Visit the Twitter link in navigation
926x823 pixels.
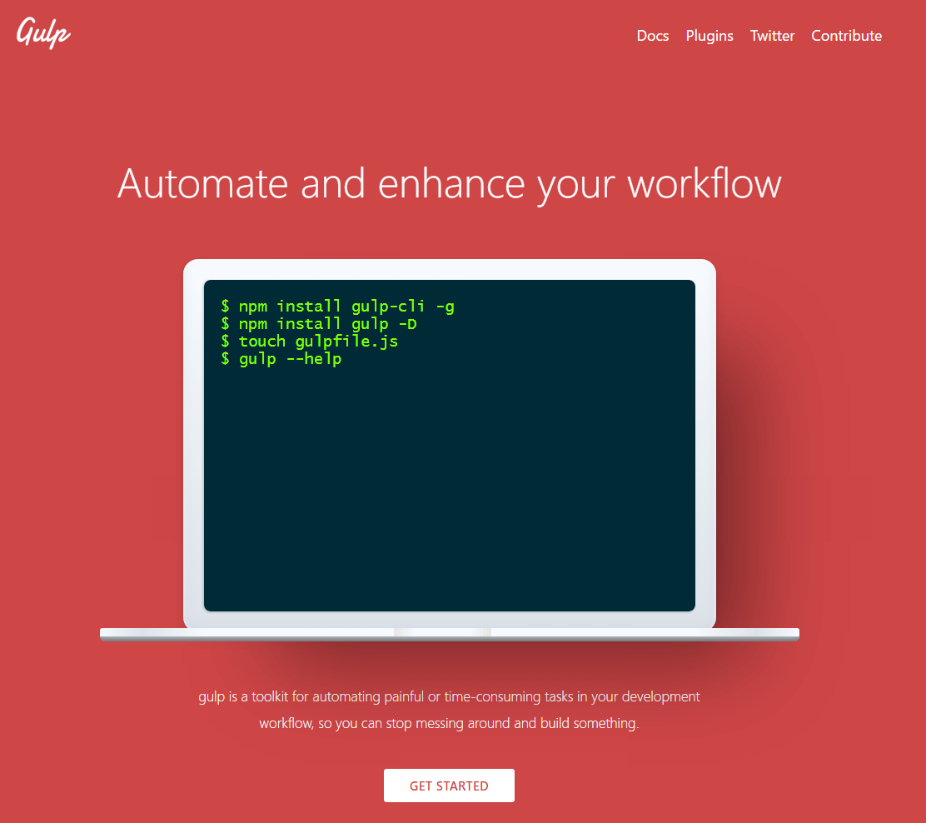pos(773,36)
